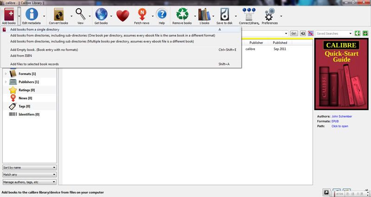Click the "Sep 2011" published cell
Viewport: 371px width, 197px height.
280,49
